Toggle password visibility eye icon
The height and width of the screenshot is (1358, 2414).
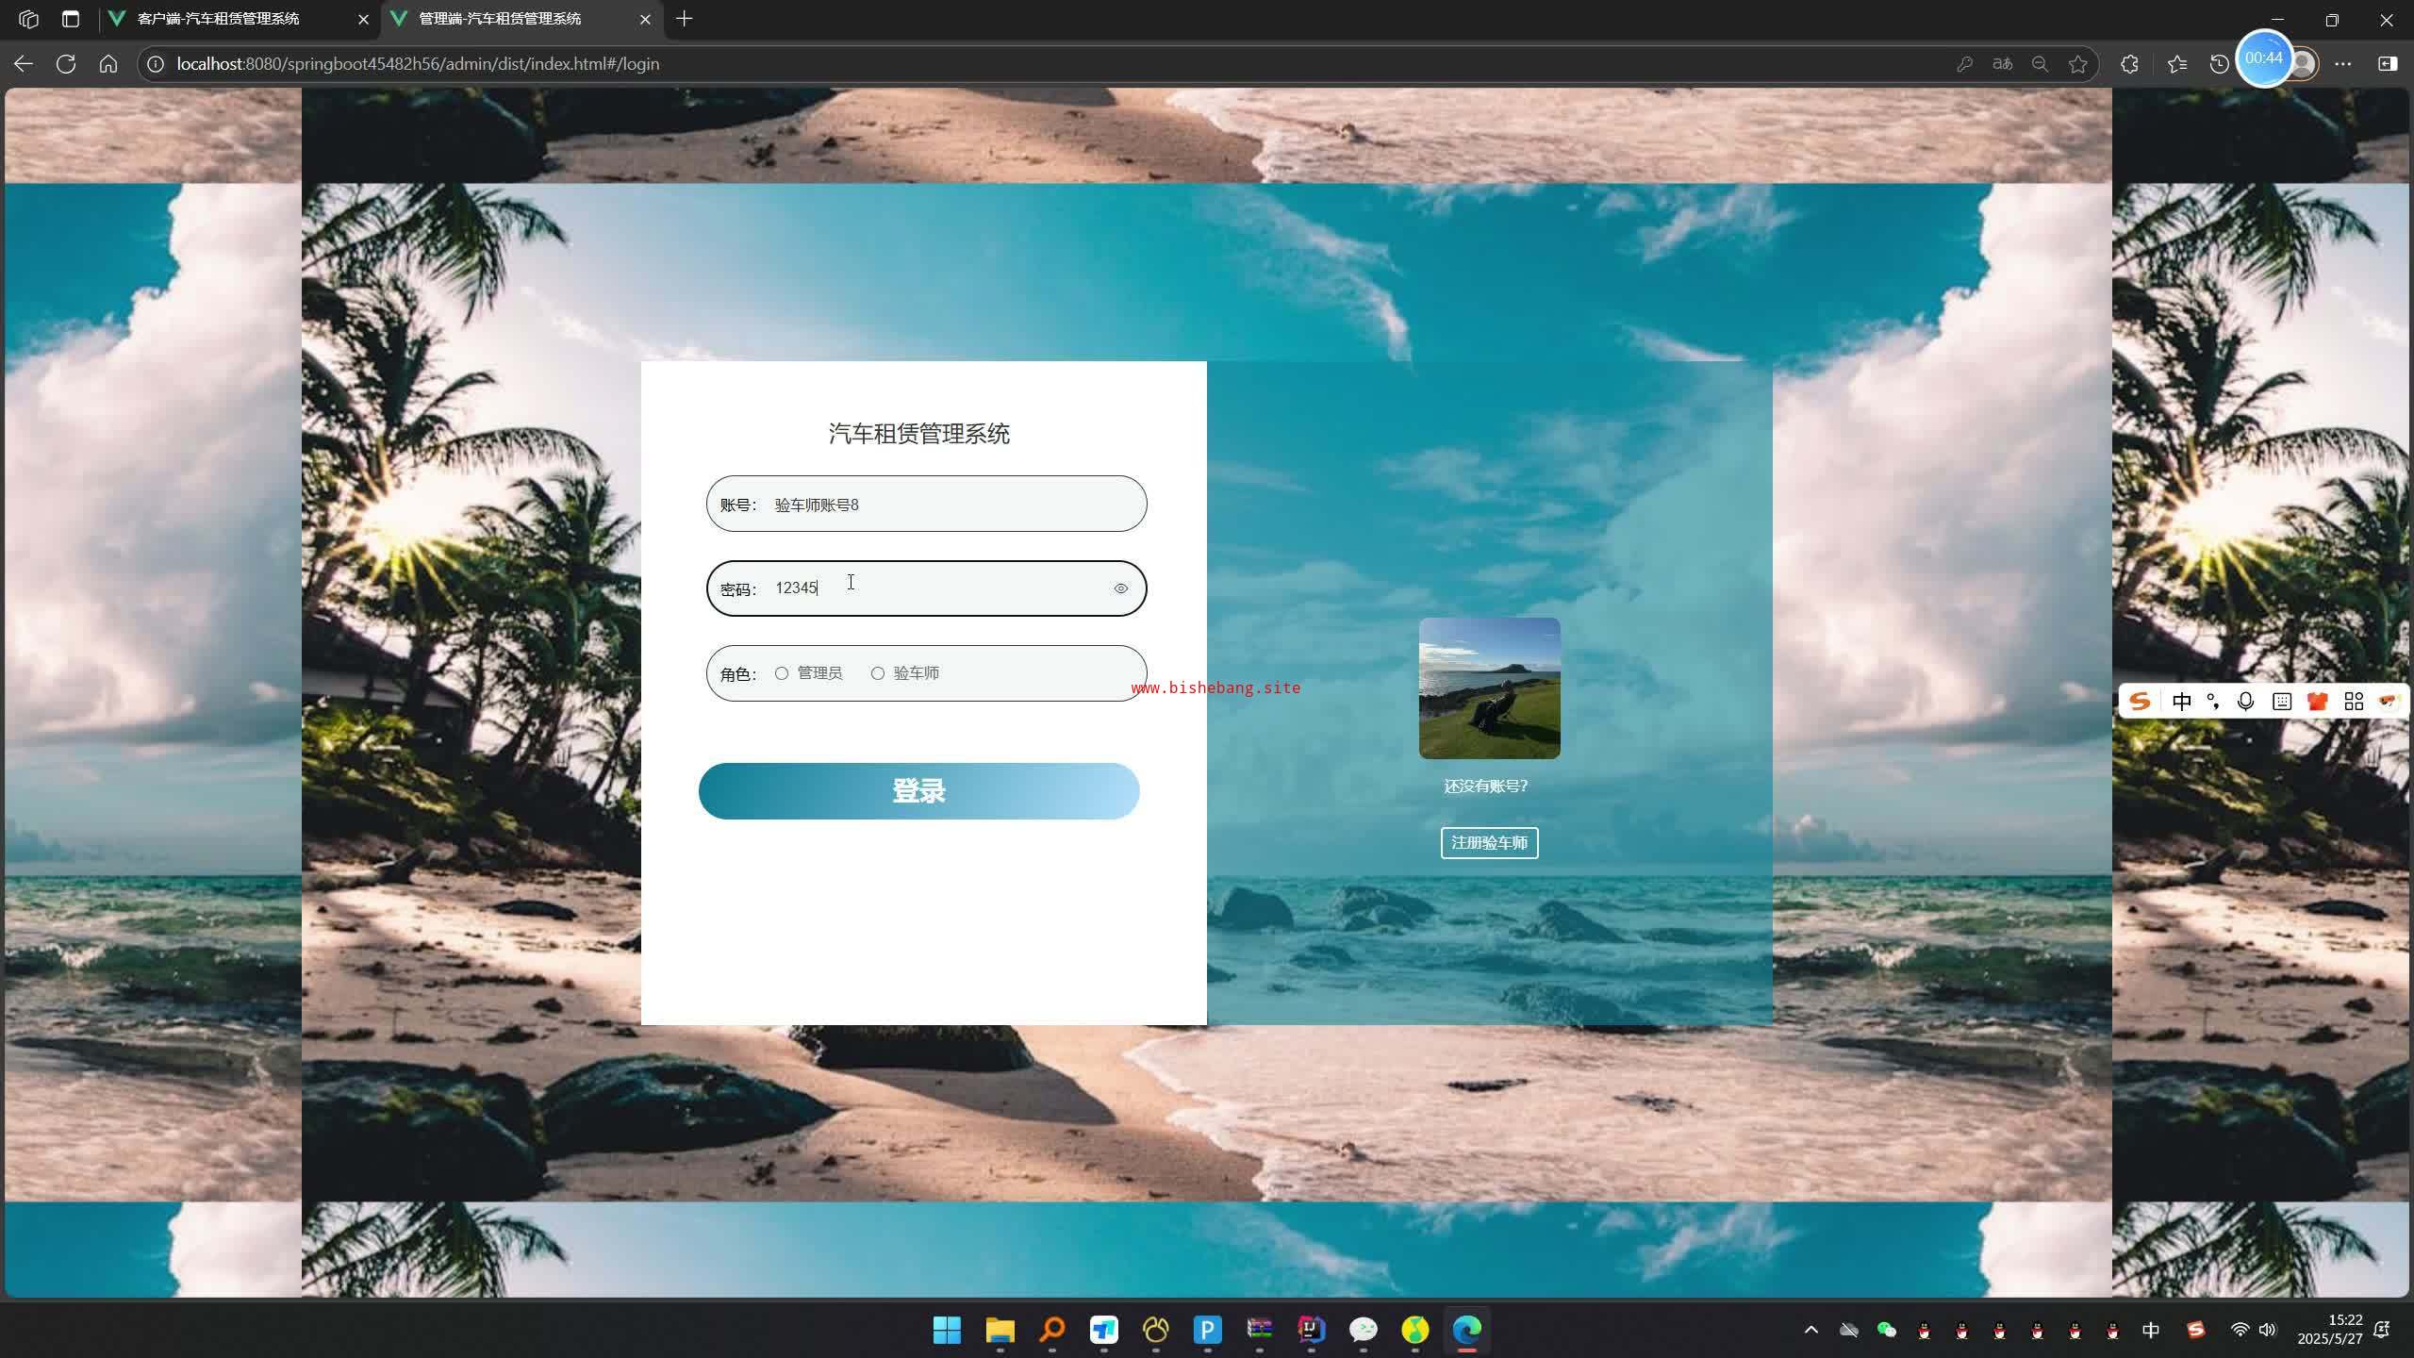pos(1120,588)
